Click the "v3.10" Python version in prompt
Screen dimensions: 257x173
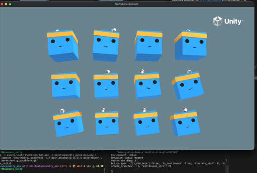coord(100,166)
